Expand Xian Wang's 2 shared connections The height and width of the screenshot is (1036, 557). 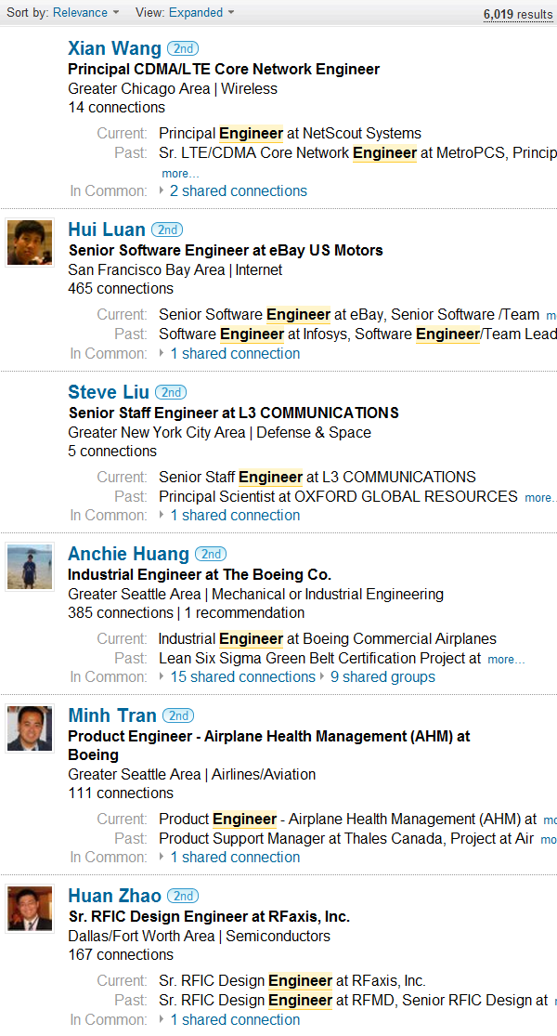coord(239,191)
